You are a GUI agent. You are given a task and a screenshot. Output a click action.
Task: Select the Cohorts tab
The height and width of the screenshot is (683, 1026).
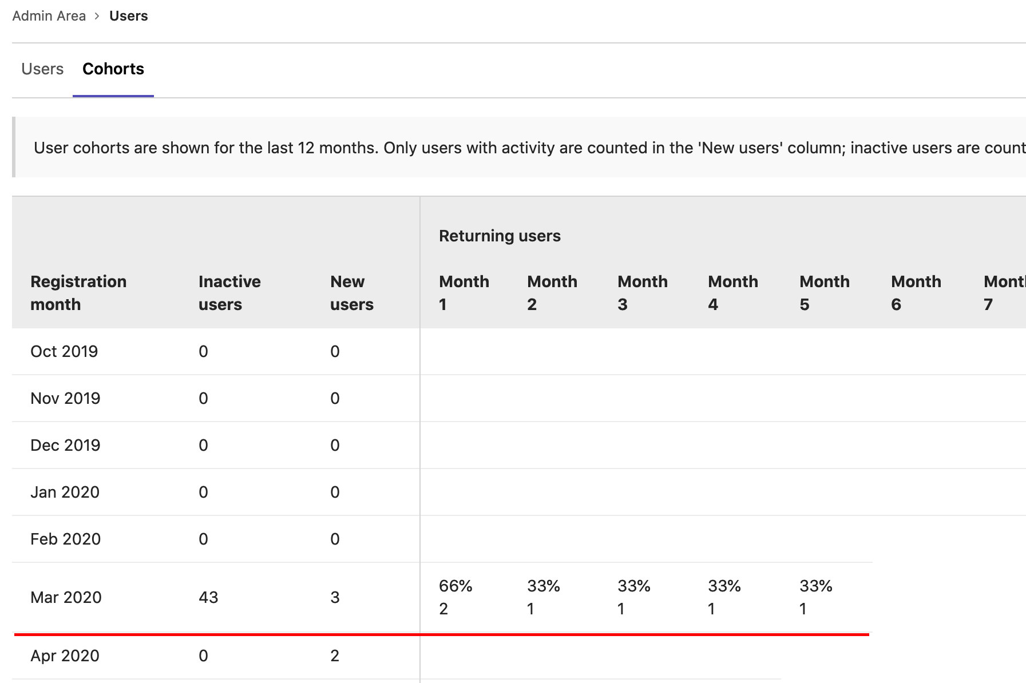click(113, 69)
